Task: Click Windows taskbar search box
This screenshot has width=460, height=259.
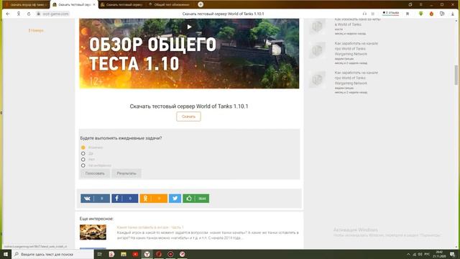Action: (x=52, y=254)
